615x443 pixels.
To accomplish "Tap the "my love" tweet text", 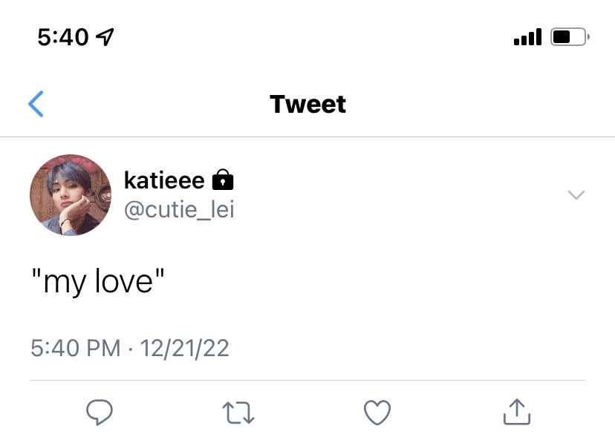I will 98,280.
